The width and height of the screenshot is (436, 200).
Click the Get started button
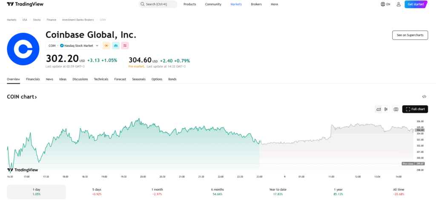[416, 4]
